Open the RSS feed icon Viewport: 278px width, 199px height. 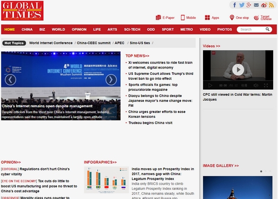(x=271, y=5)
